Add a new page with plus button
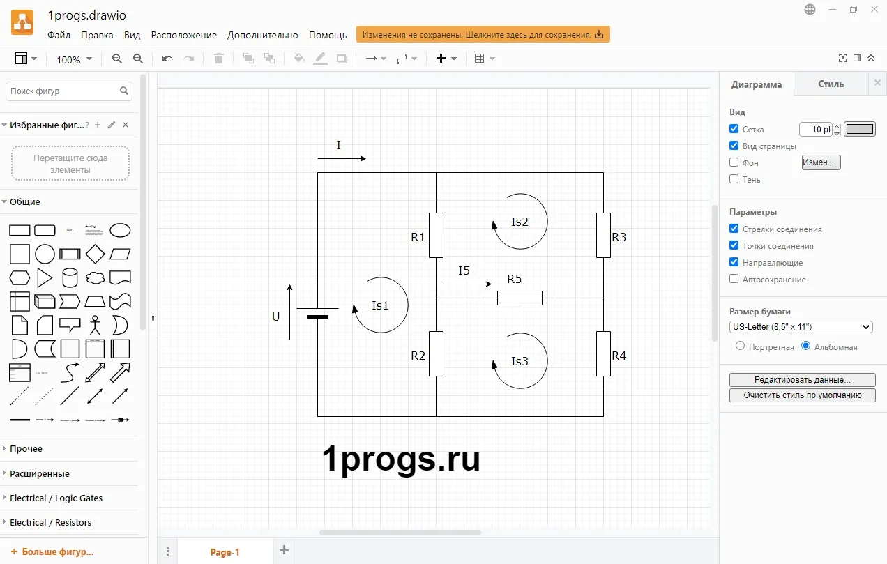Image resolution: width=887 pixels, height=564 pixels. pyautogui.click(x=284, y=550)
